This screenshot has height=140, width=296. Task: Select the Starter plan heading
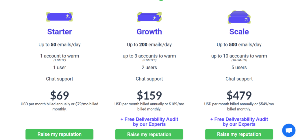pos(60,32)
